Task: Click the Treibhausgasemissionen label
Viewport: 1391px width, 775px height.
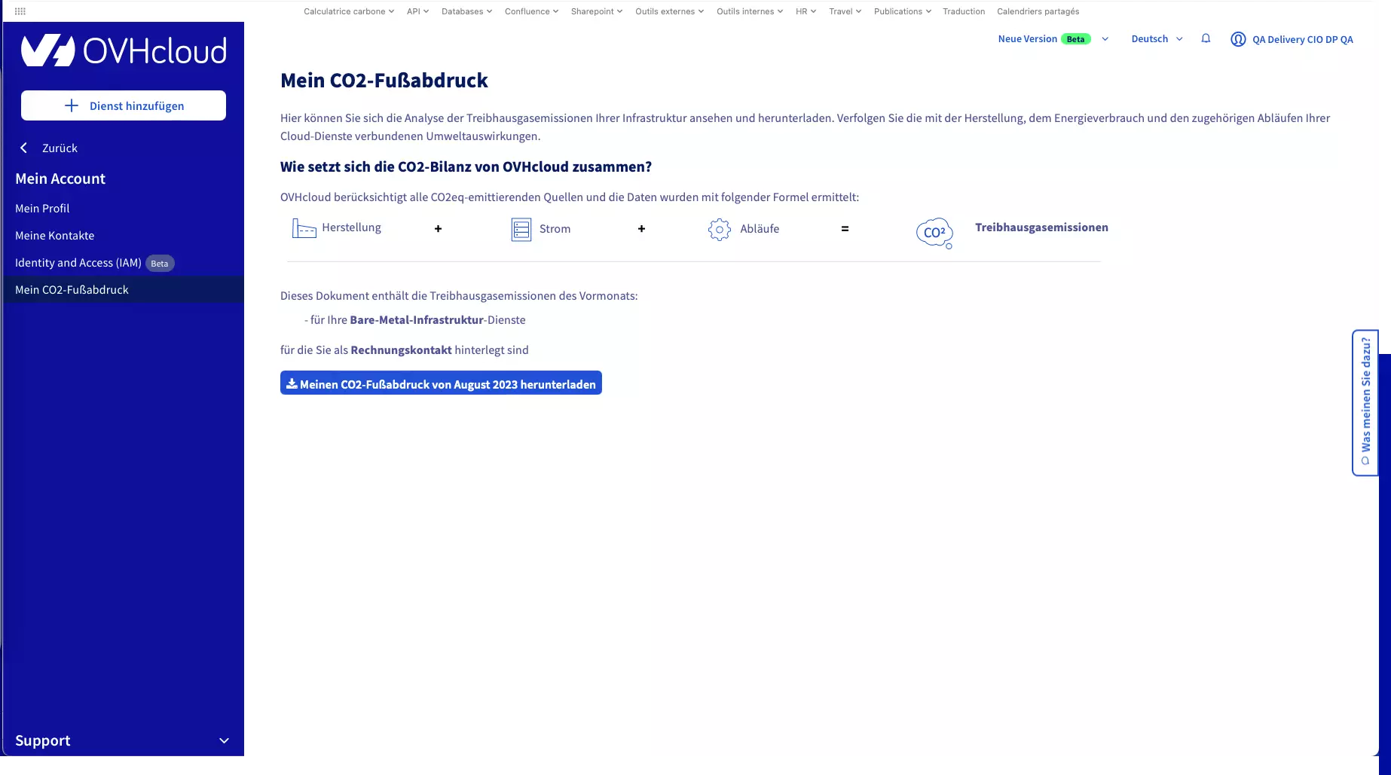Action: (x=1041, y=227)
